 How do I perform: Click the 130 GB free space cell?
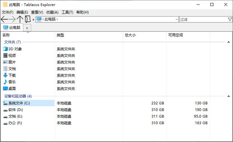pos(201,103)
